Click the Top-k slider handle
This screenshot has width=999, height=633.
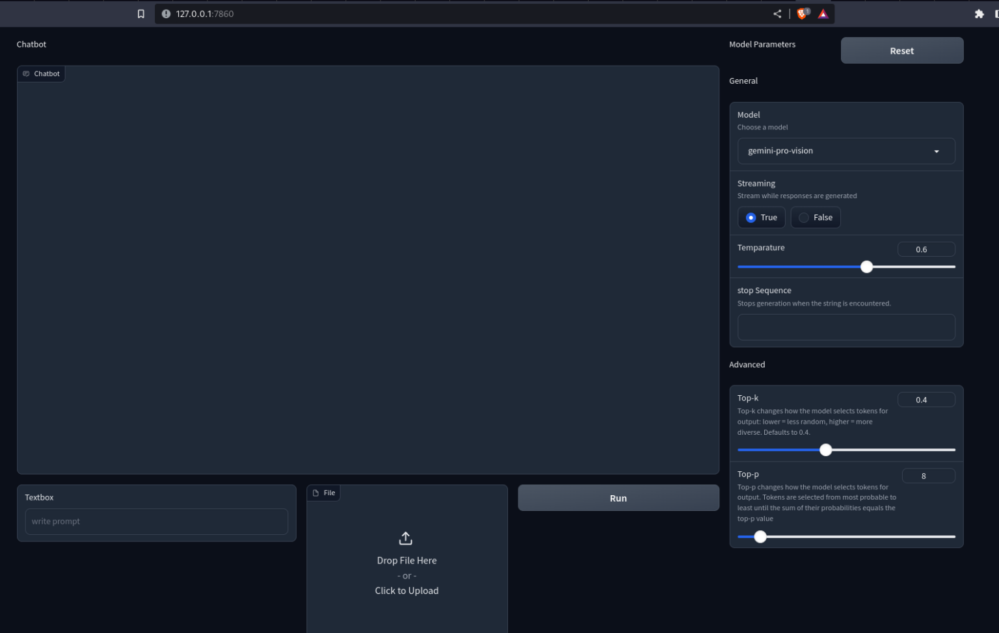pos(826,450)
